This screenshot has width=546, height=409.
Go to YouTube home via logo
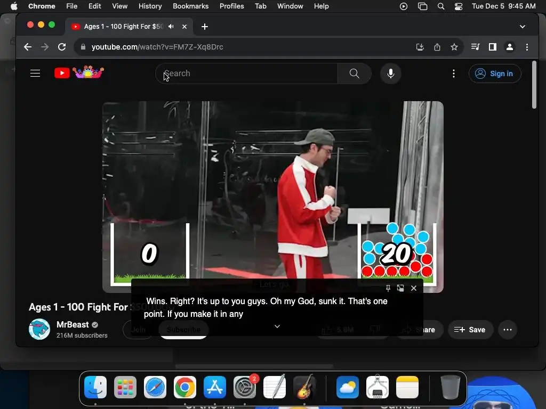coord(79,72)
